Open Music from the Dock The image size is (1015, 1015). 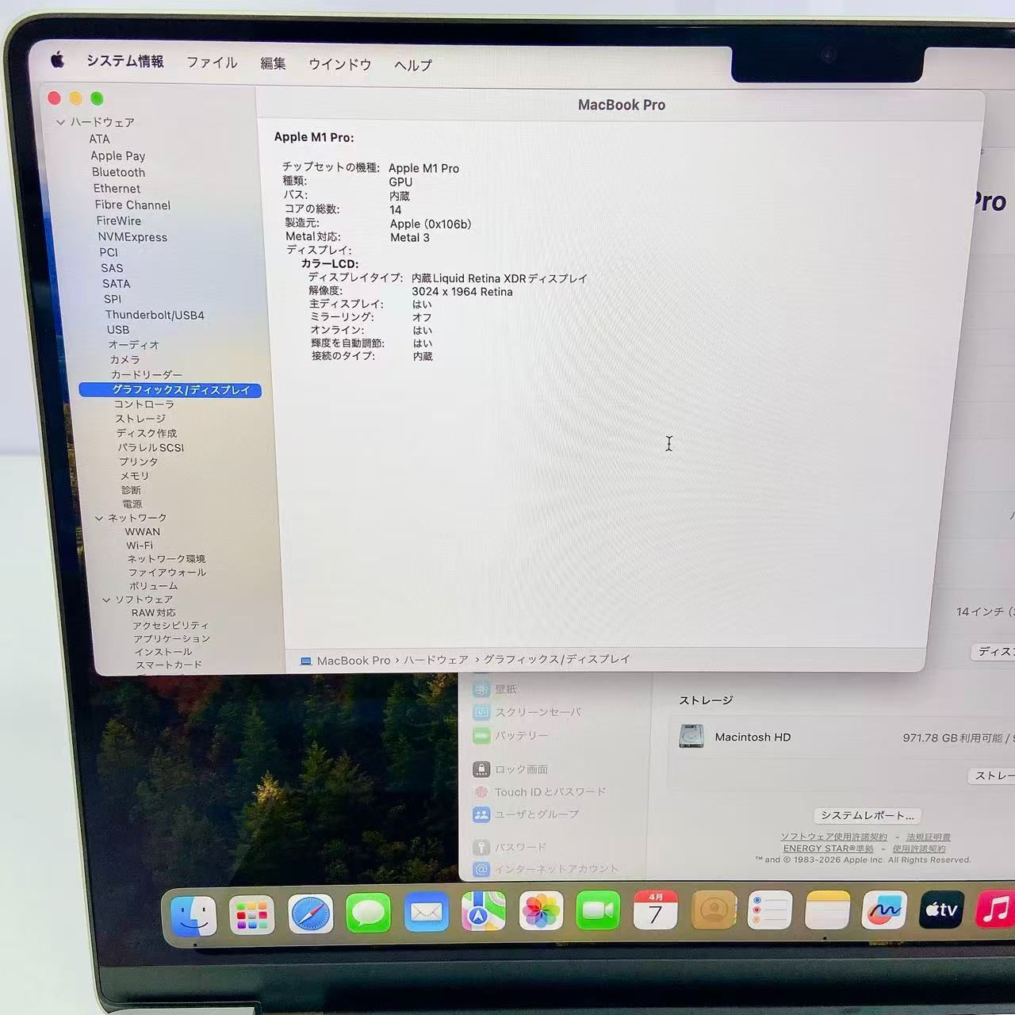pyautogui.click(x=996, y=910)
